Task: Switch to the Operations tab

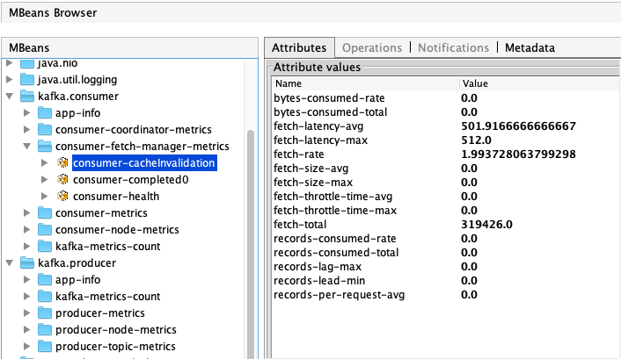Action: [372, 48]
